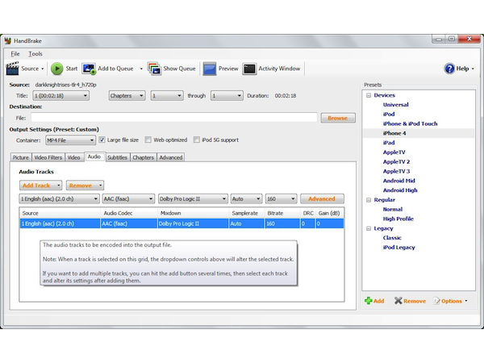Click the green Start encode icon
This screenshot has width=484, height=363.
(56, 69)
